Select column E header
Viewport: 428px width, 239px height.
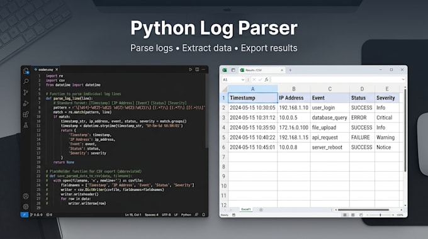tap(387, 89)
